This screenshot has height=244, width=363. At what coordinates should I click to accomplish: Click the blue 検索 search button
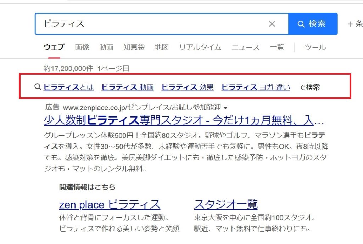pos(313,24)
